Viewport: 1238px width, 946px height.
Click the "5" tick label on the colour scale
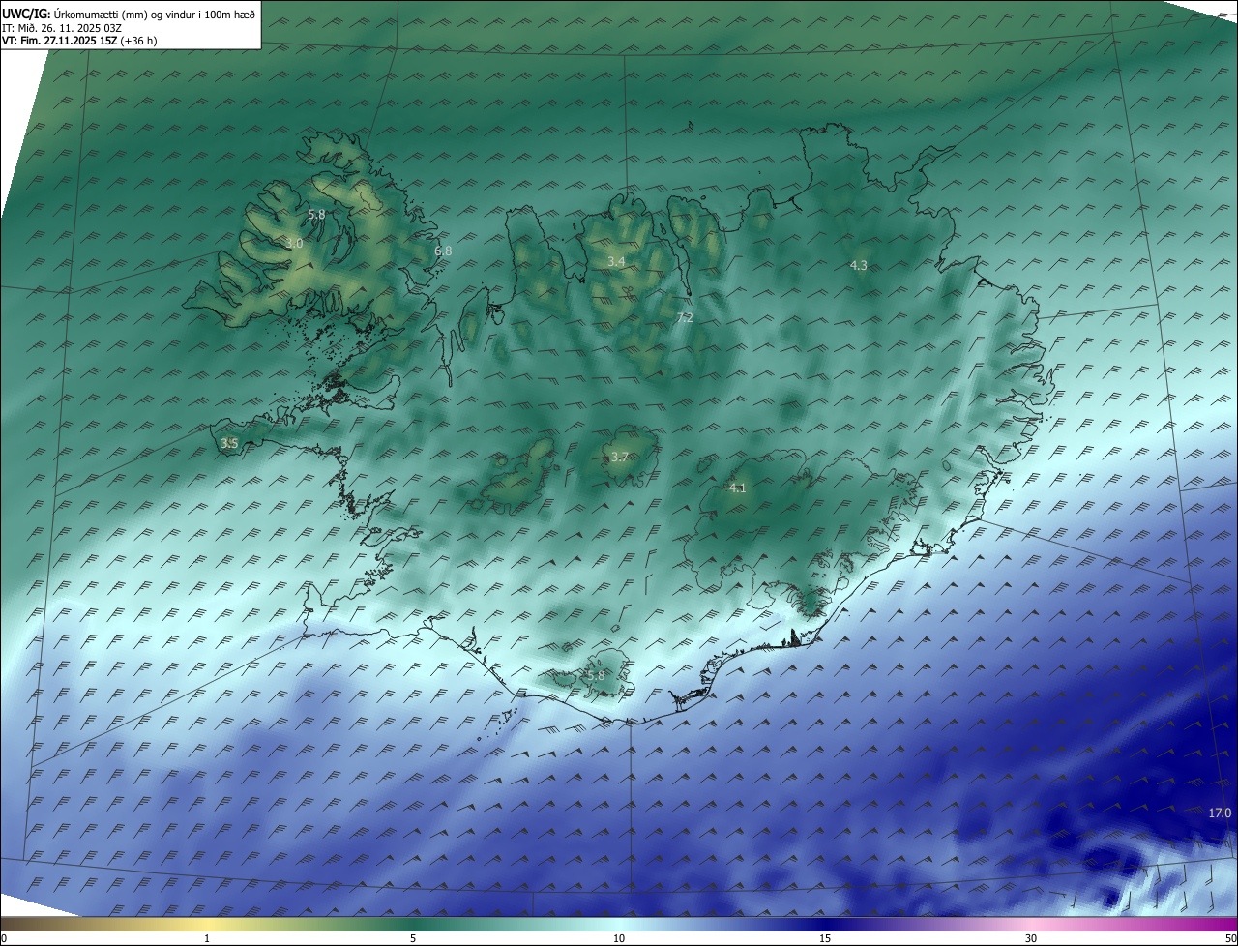tap(413, 938)
